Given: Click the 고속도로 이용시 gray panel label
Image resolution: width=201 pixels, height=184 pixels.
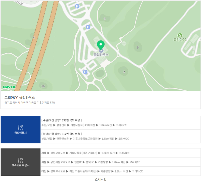Looking at the screenshot, I should 20,165.
